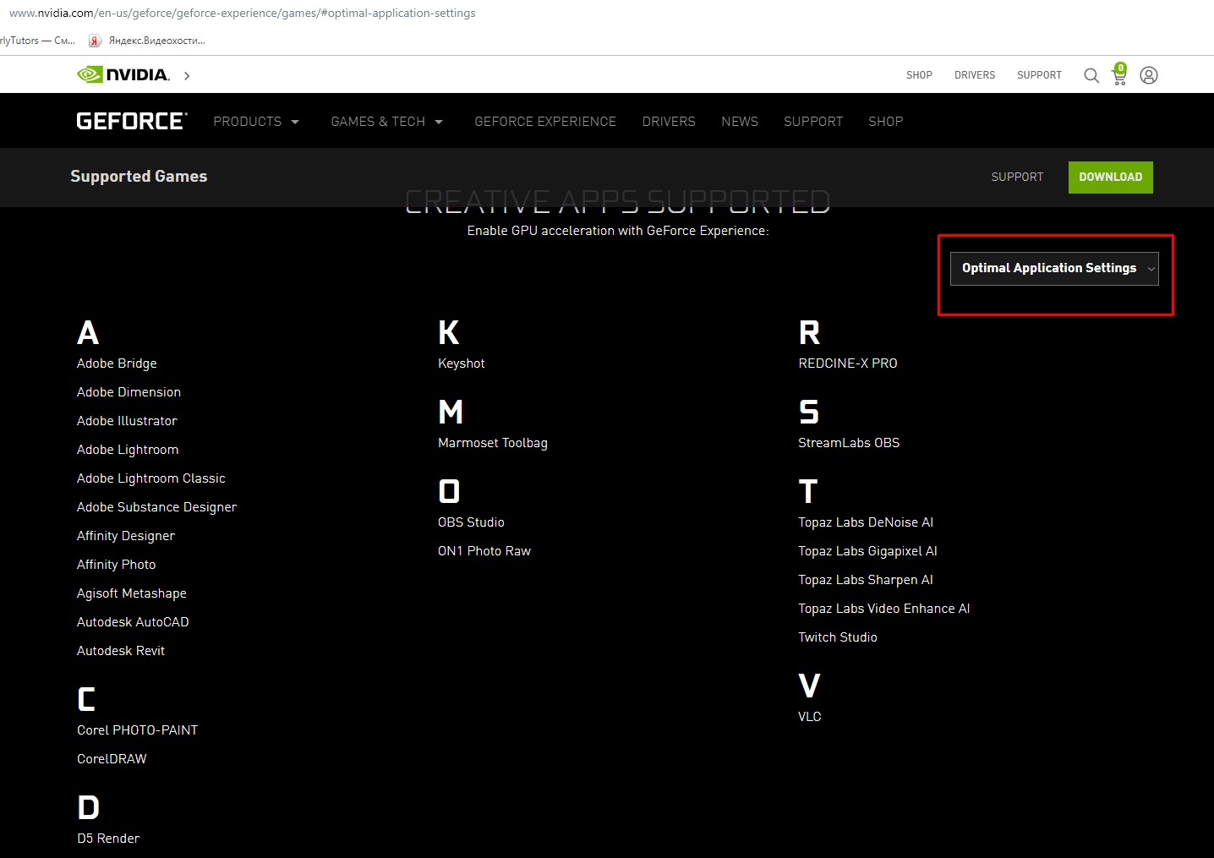The width and height of the screenshot is (1214, 858).
Task: Open the Tutors bookmark
Action: click(x=37, y=41)
